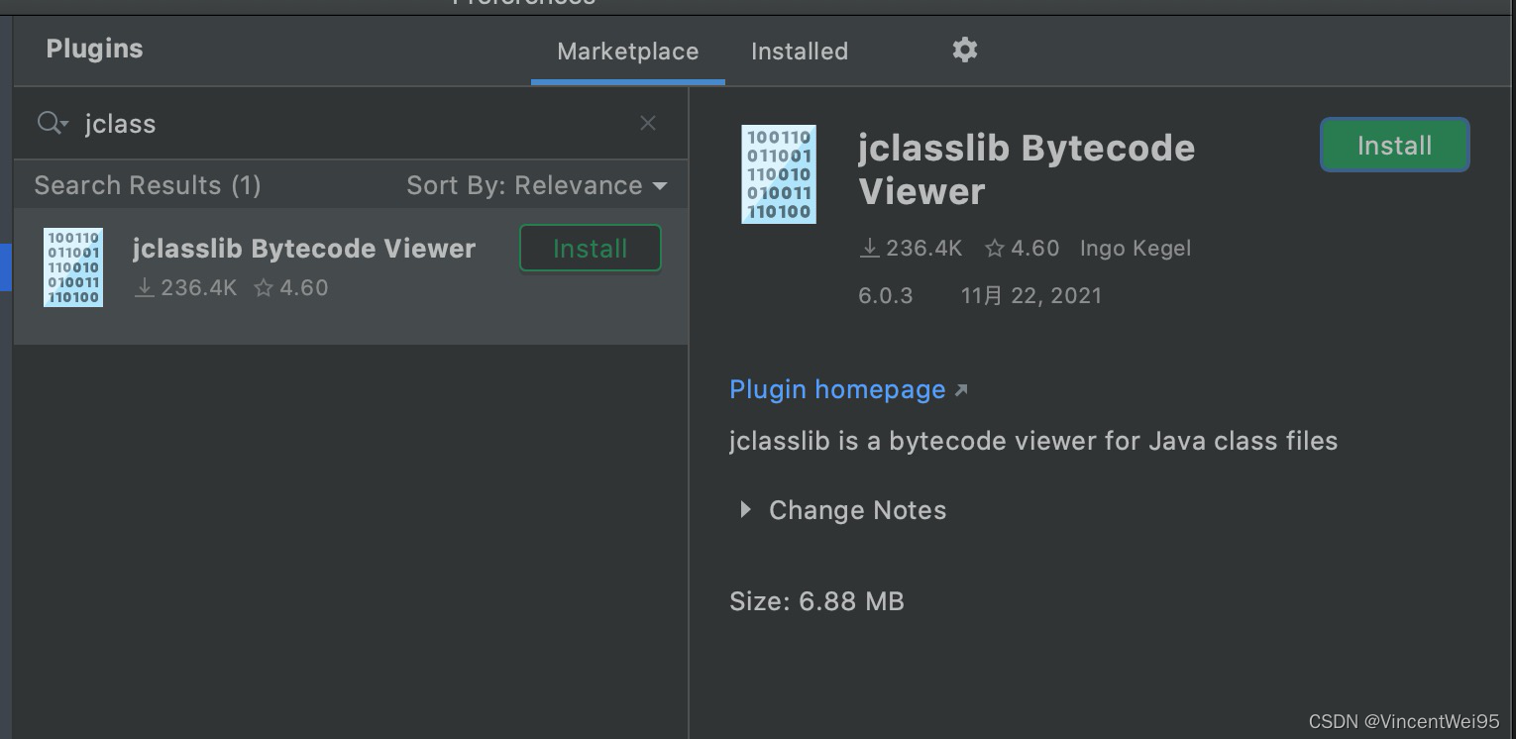The height and width of the screenshot is (739, 1516).
Task: Click the Size: 6.88 MB text
Action: pyautogui.click(x=816, y=601)
